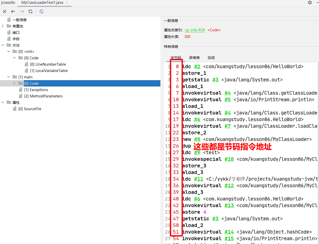Follow #13 link on invokevirtual line
The height and width of the screenshot is (244, 319).
coord(229,205)
